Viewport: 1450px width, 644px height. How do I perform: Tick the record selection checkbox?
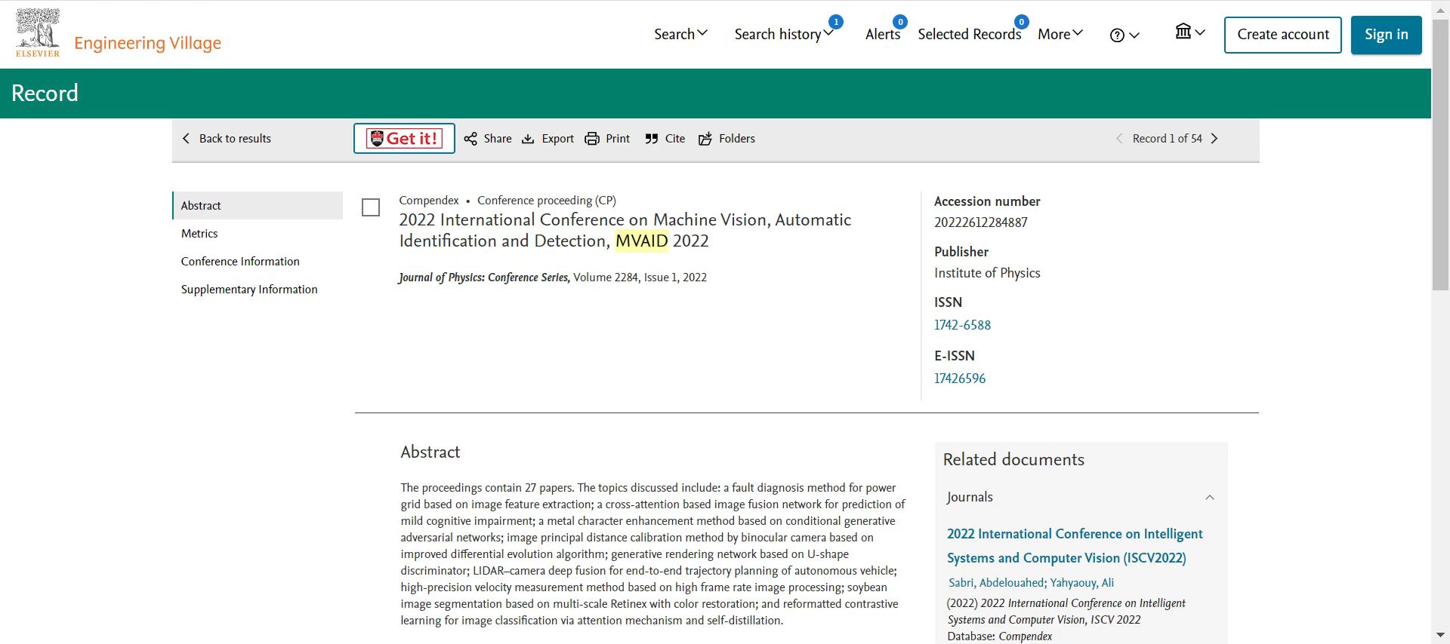point(371,207)
